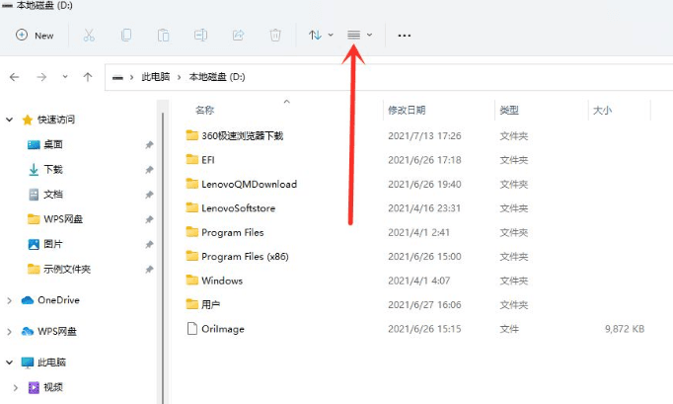Open the View layout options dropdown
The height and width of the screenshot is (404, 673).
pyautogui.click(x=359, y=36)
